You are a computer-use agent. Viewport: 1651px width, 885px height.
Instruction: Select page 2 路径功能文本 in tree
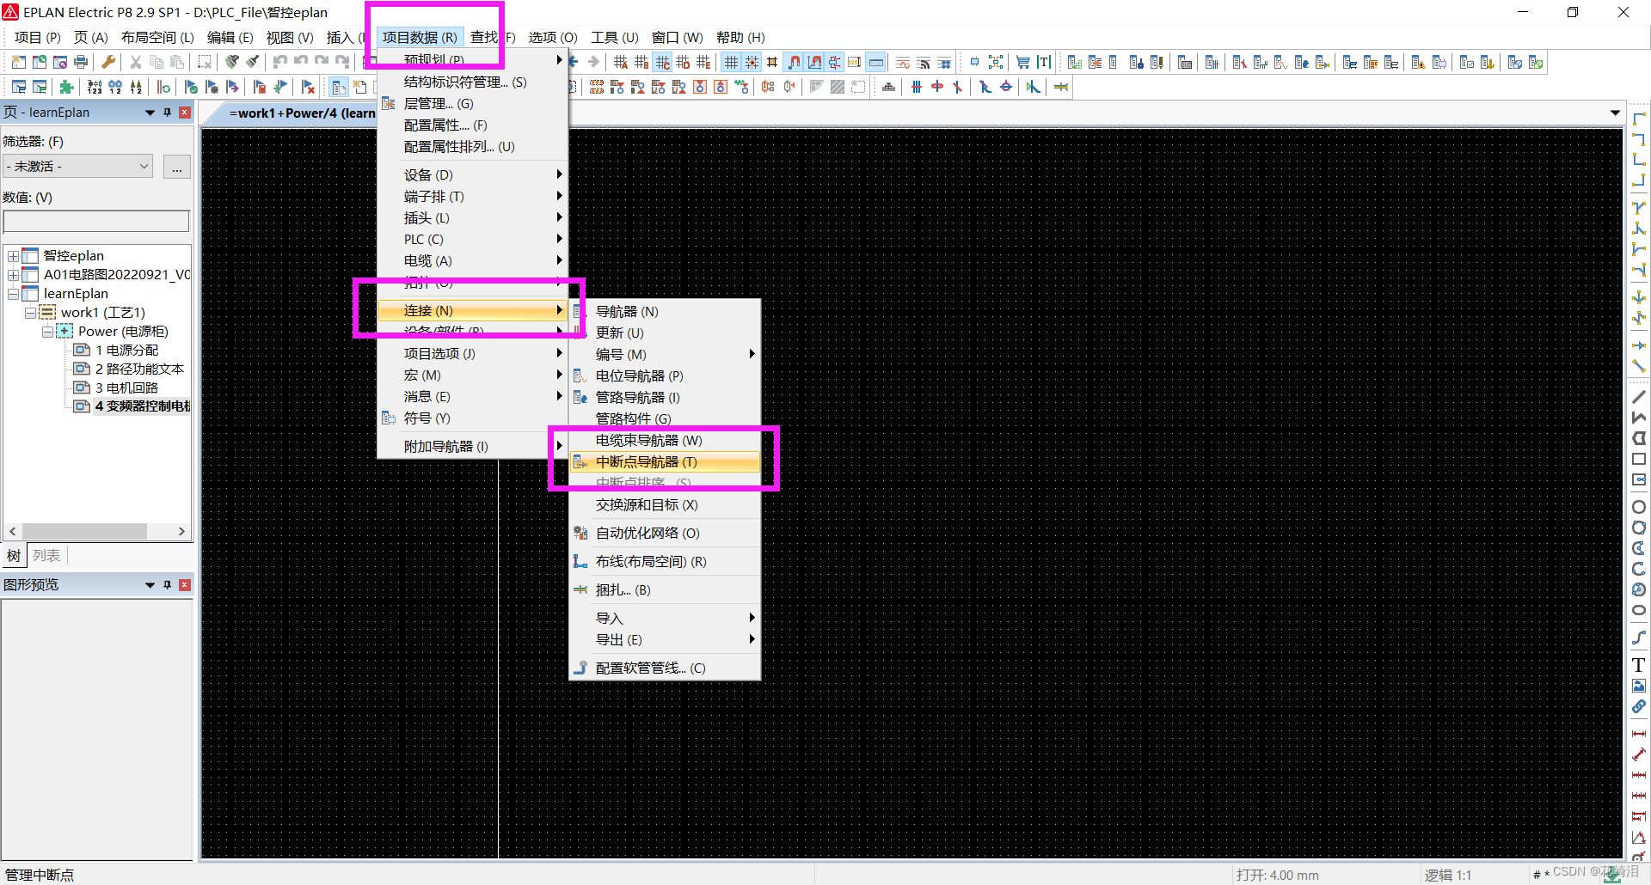(x=139, y=369)
